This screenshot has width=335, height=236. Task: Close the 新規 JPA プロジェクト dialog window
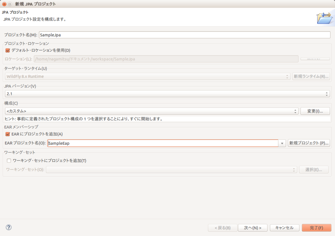[4, 4]
